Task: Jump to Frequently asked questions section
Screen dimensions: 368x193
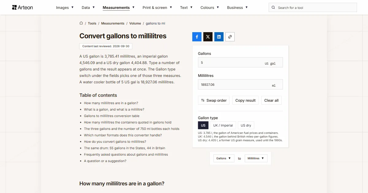Action: tap(126, 154)
